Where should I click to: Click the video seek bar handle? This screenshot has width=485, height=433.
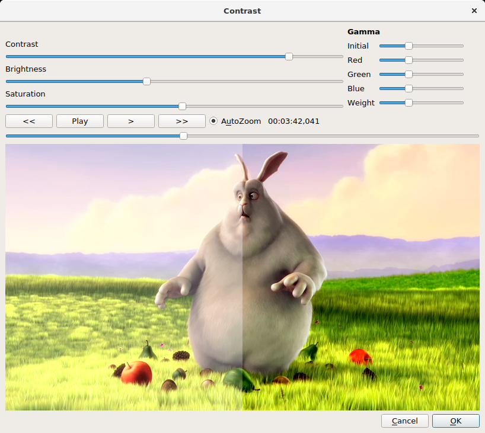[184, 136]
